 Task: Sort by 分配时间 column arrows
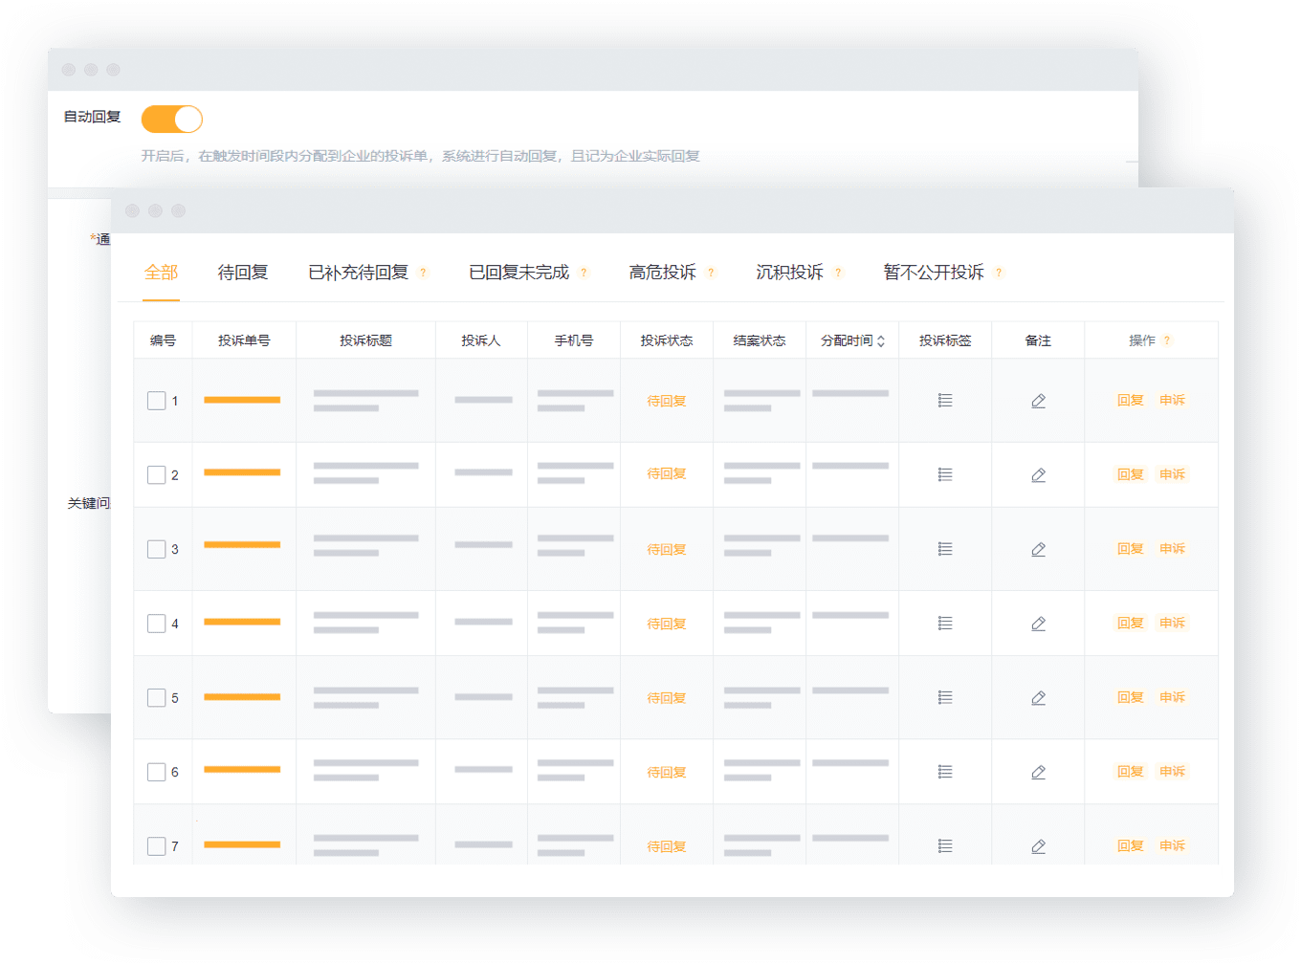coord(881,340)
